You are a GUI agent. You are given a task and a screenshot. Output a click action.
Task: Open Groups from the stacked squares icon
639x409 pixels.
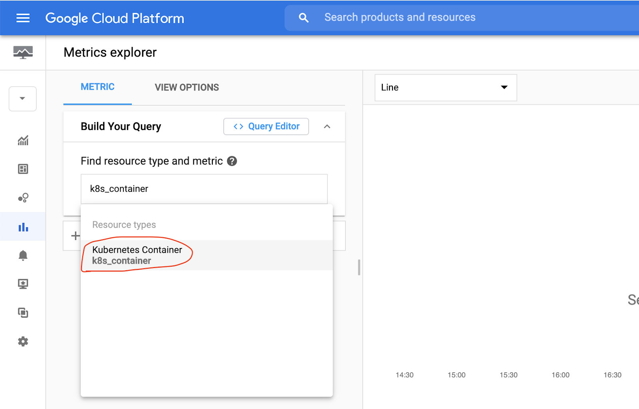click(23, 313)
